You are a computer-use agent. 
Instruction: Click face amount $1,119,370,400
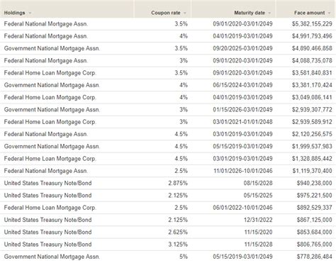[312, 171]
